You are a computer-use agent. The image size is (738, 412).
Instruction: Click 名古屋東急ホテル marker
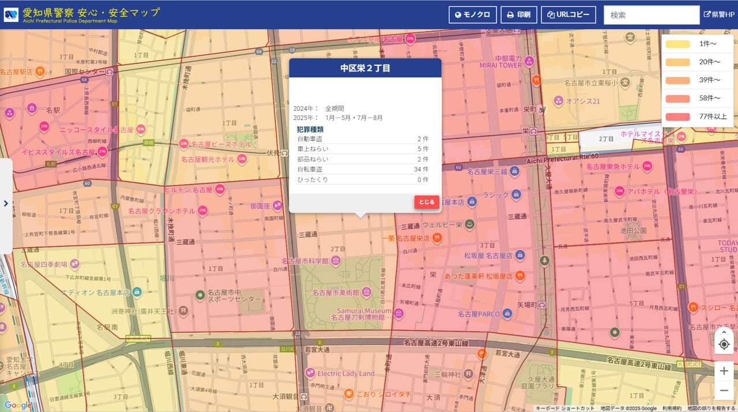tap(647, 167)
